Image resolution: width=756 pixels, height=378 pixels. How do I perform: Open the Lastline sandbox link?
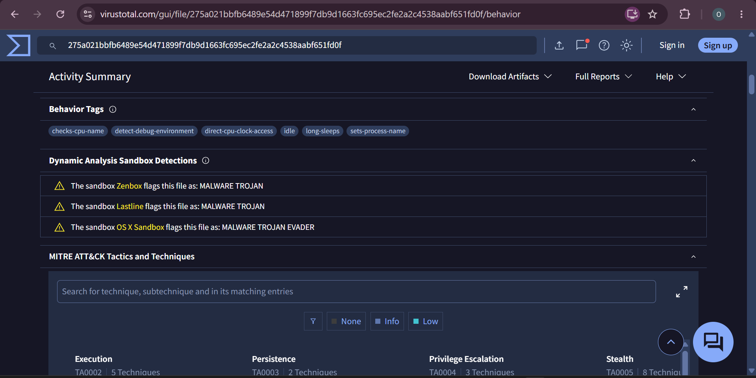tap(130, 206)
